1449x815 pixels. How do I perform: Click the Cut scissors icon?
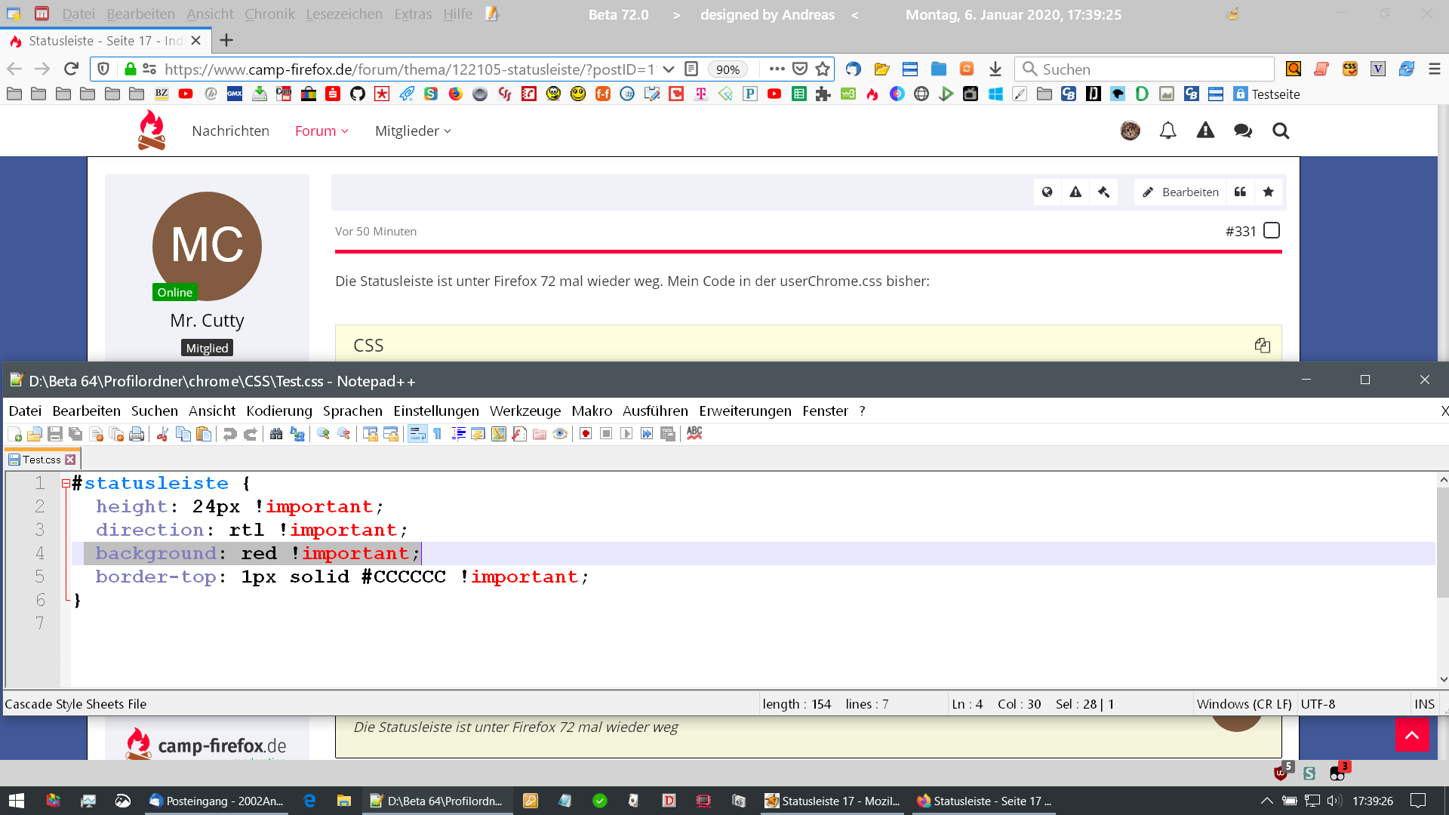[x=162, y=434]
